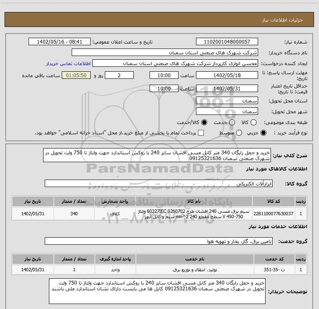The image size is (319, 309).
Task: Click the unit cell کلاف
Action: click(115, 214)
